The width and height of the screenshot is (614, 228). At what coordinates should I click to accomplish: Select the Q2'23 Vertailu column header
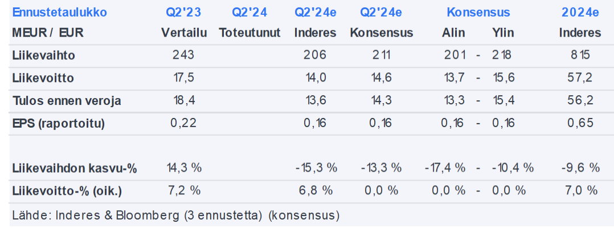click(x=183, y=32)
